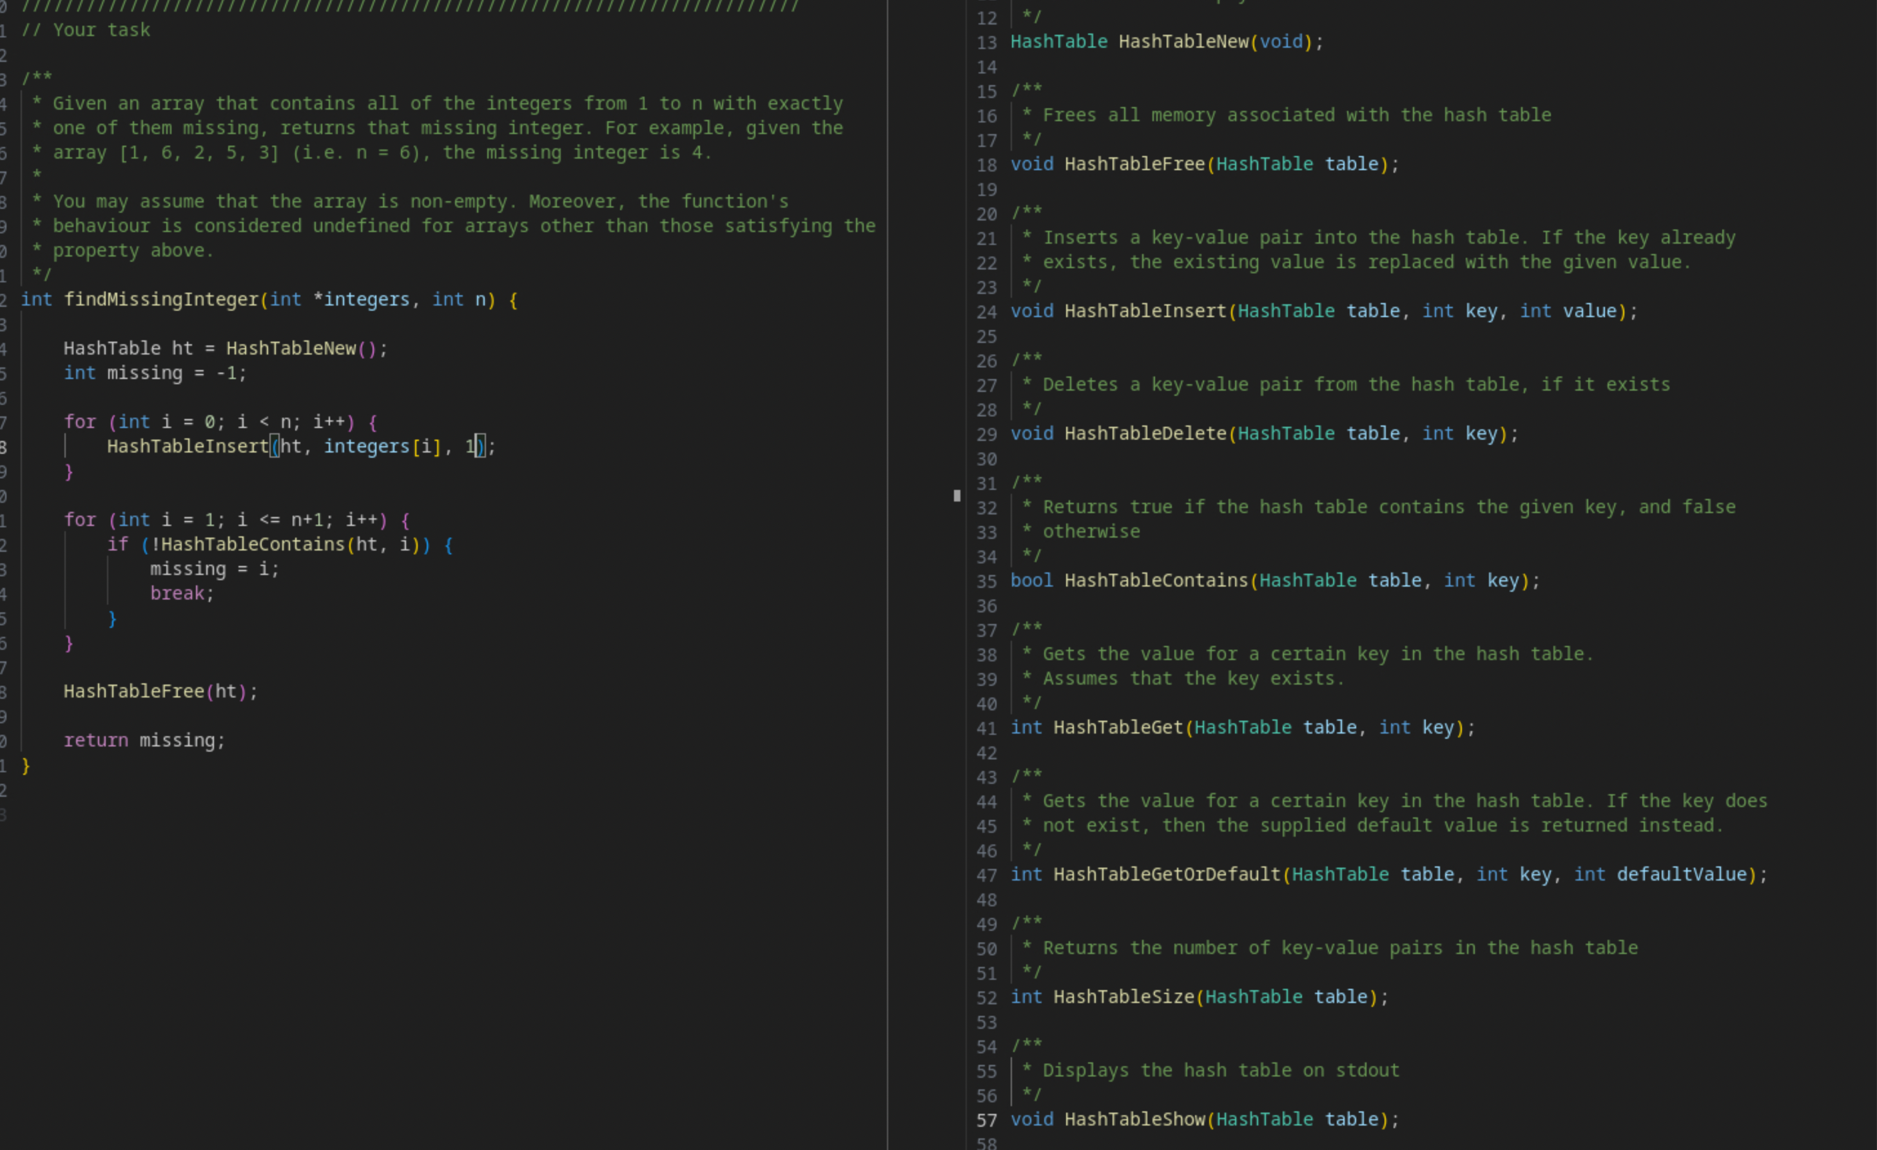Place cursor on the findMissingInteger function name
Screen dimensions: 1877x1150
pyautogui.click(x=162, y=298)
